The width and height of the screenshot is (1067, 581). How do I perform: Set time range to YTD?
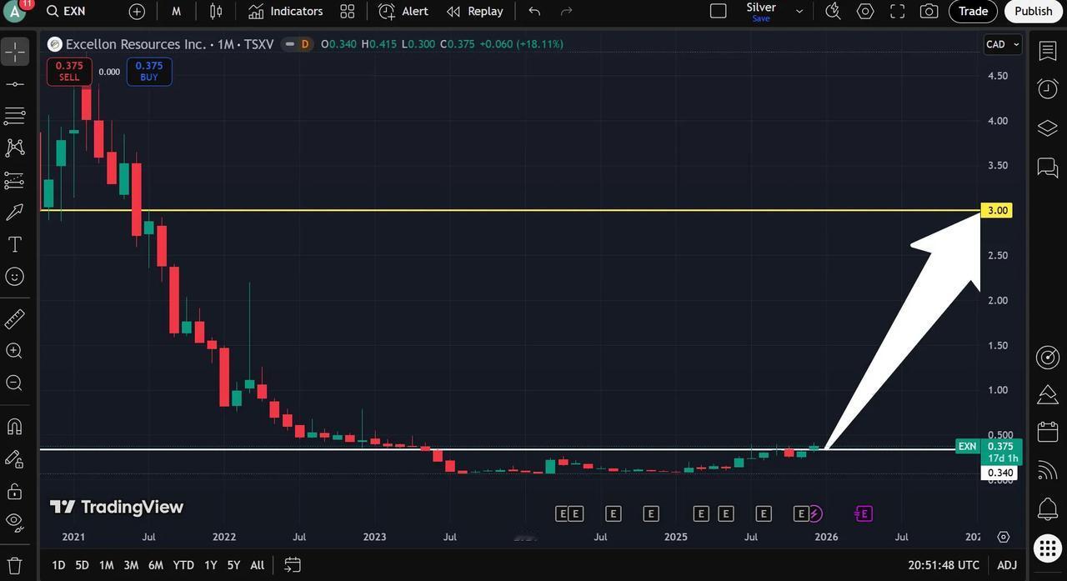click(183, 565)
